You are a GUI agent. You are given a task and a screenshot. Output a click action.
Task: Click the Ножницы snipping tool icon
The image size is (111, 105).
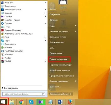tap(2, 54)
